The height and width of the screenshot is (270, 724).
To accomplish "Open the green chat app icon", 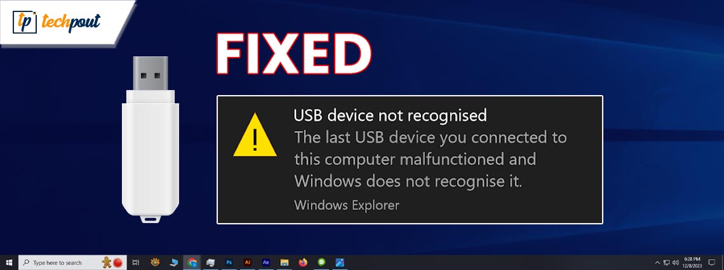I will [x=321, y=262].
